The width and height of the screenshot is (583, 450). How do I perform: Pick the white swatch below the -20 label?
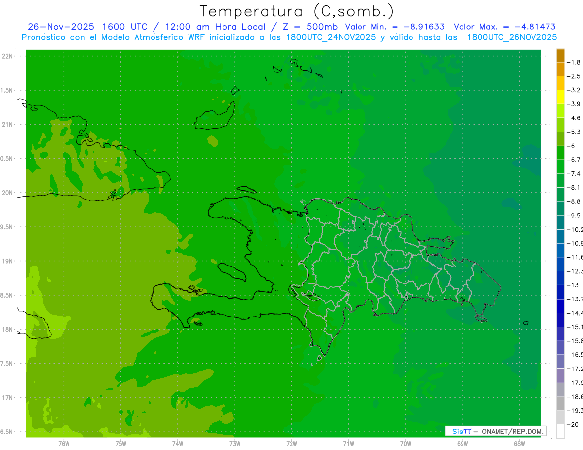point(560,432)
